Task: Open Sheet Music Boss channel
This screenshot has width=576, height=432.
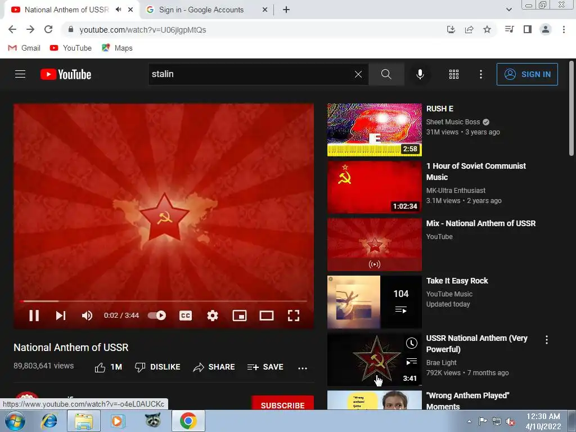Action: pos(453,122)
